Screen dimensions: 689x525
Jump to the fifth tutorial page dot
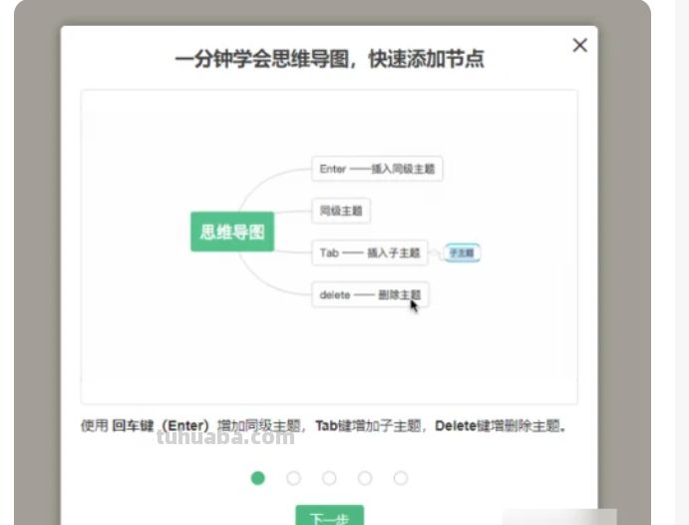[x=400, y=478]
